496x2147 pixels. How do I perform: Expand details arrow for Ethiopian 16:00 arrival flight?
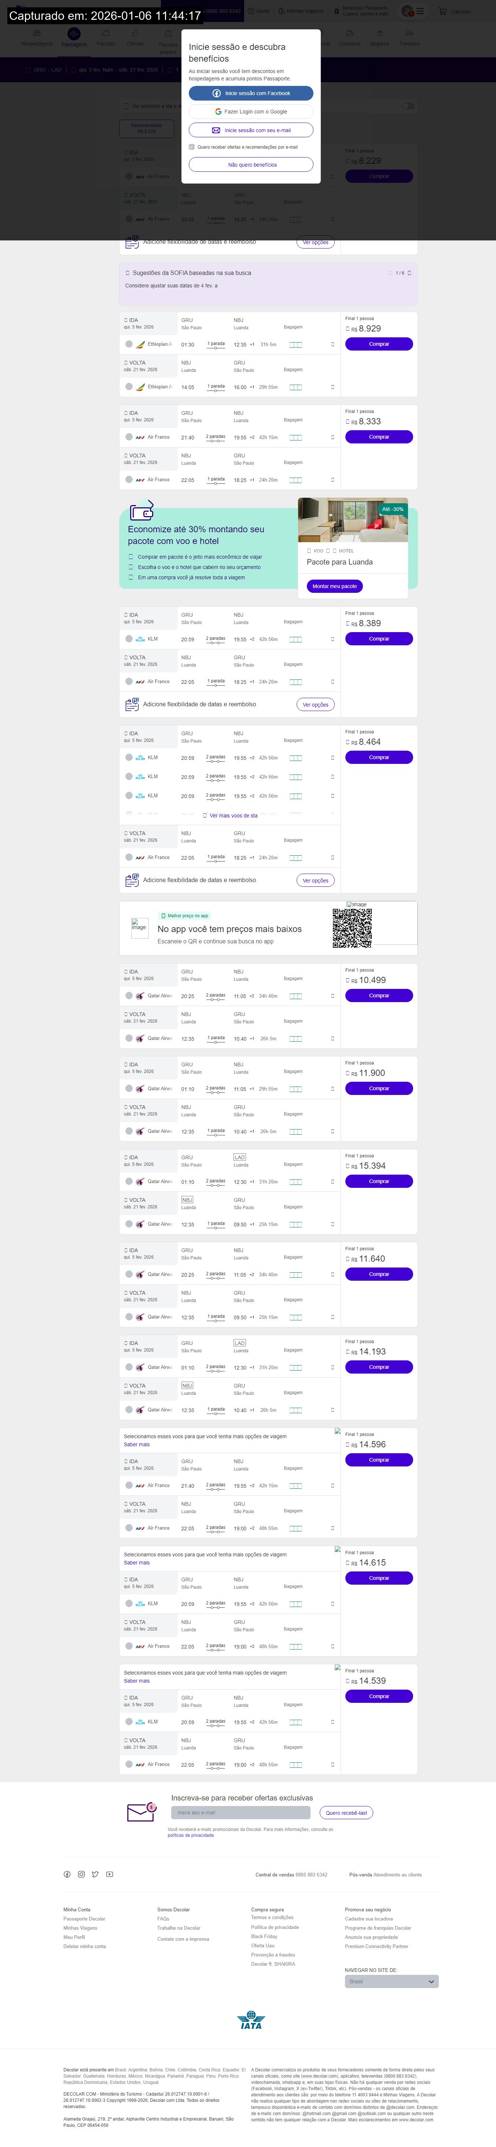click(x=332, y=387)
